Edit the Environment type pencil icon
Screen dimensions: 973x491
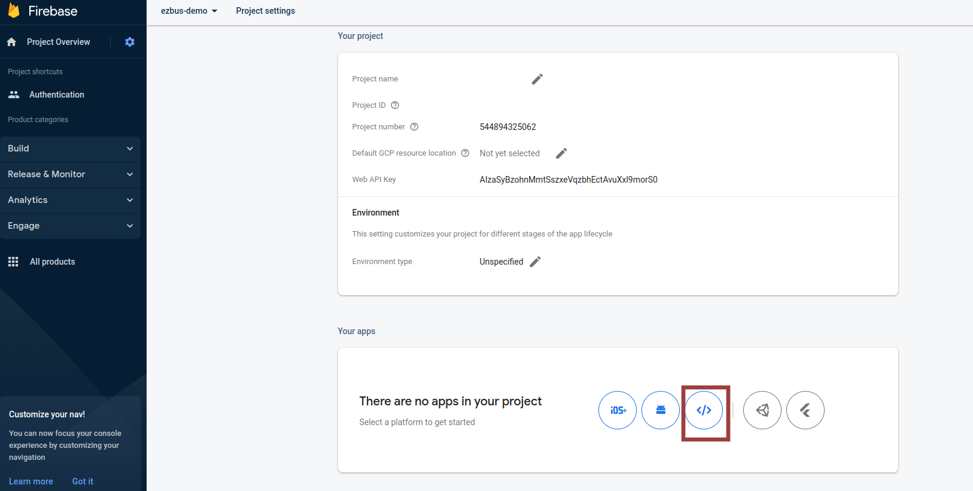(x=536, y=262)
